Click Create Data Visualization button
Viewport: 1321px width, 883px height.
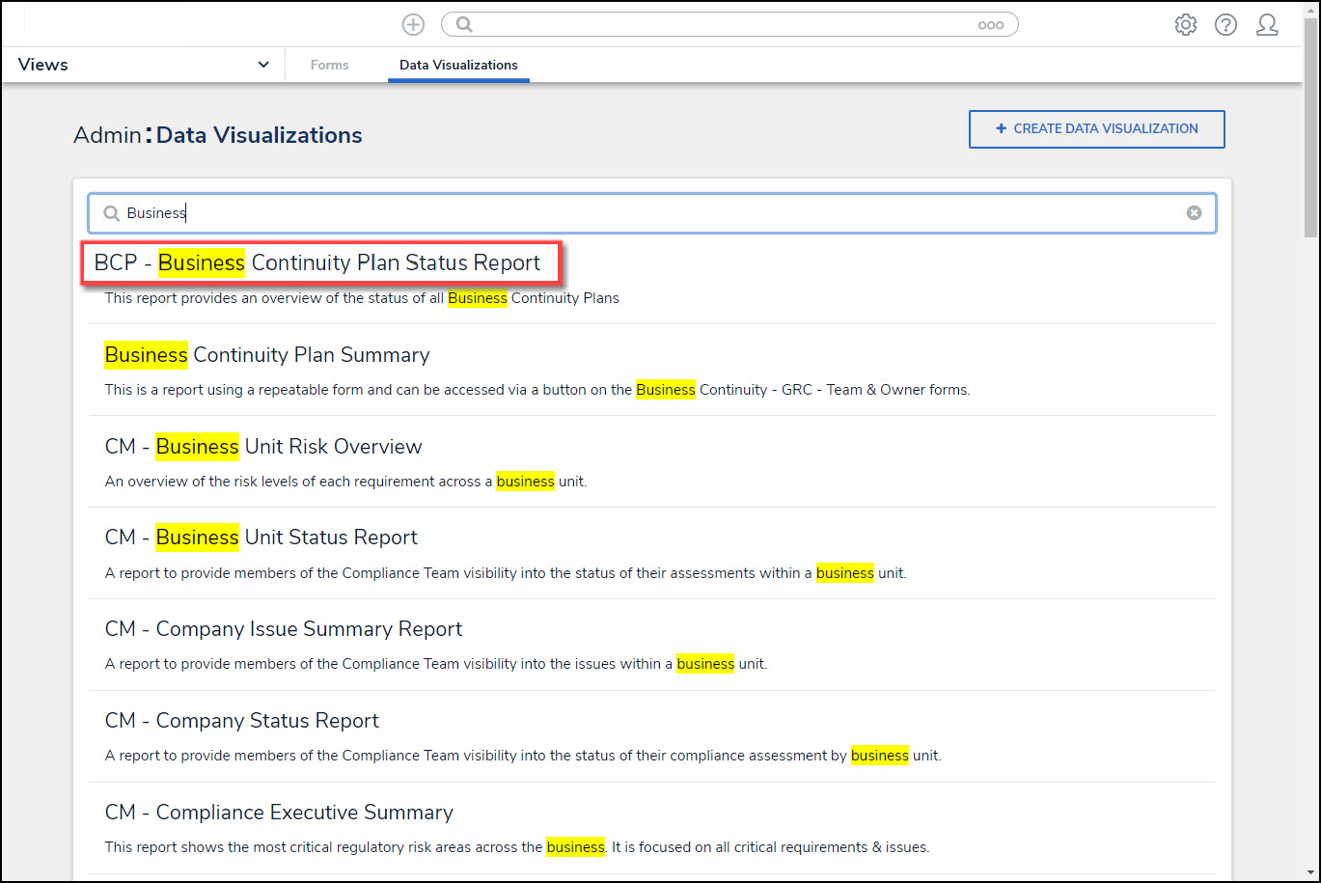pyautogui.click(x=1096, y=129)
